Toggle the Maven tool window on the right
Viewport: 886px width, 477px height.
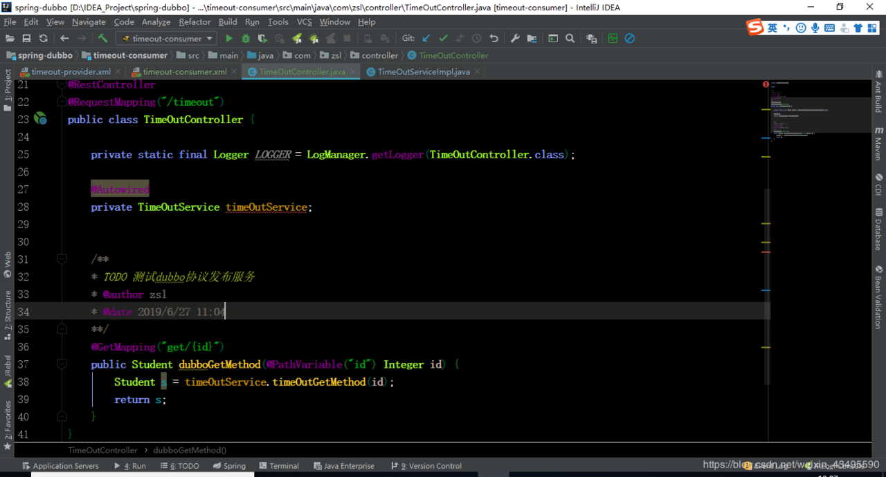point(878,143)
